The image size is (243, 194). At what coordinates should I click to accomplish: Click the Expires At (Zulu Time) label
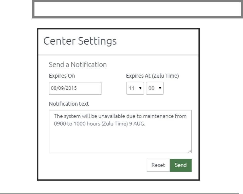tap(153, 76)
